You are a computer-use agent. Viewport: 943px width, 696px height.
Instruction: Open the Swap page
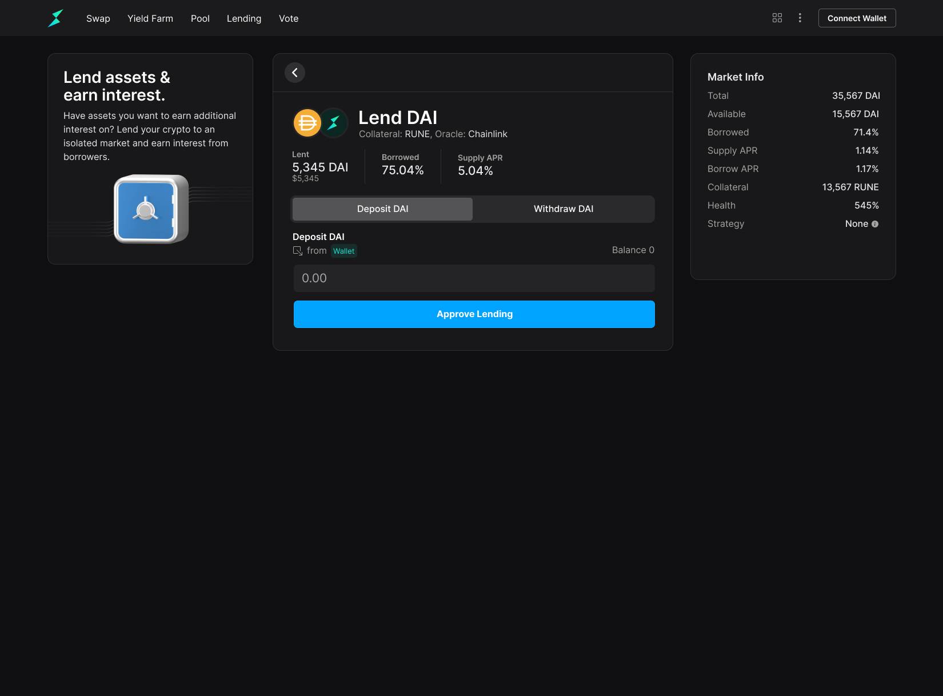coord(98,18)
